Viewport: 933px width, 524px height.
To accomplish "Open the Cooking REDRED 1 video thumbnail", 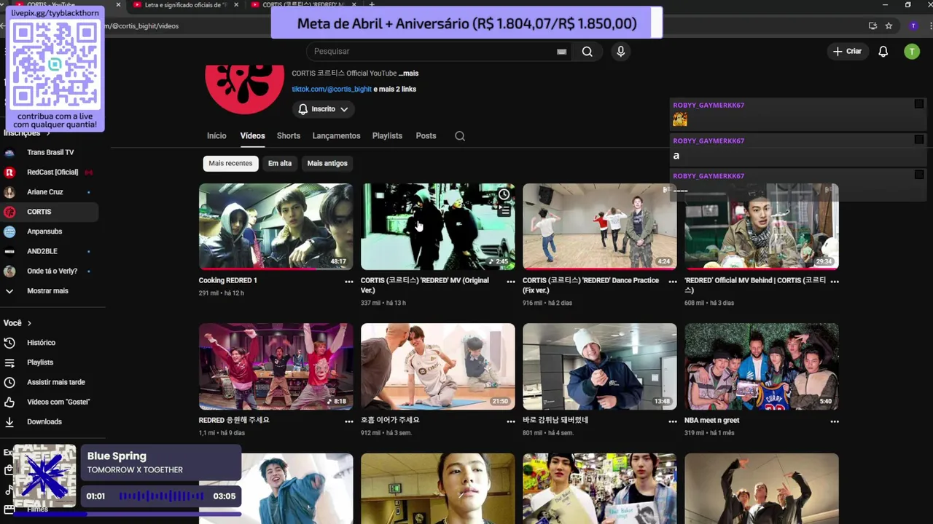I will 276,226.
